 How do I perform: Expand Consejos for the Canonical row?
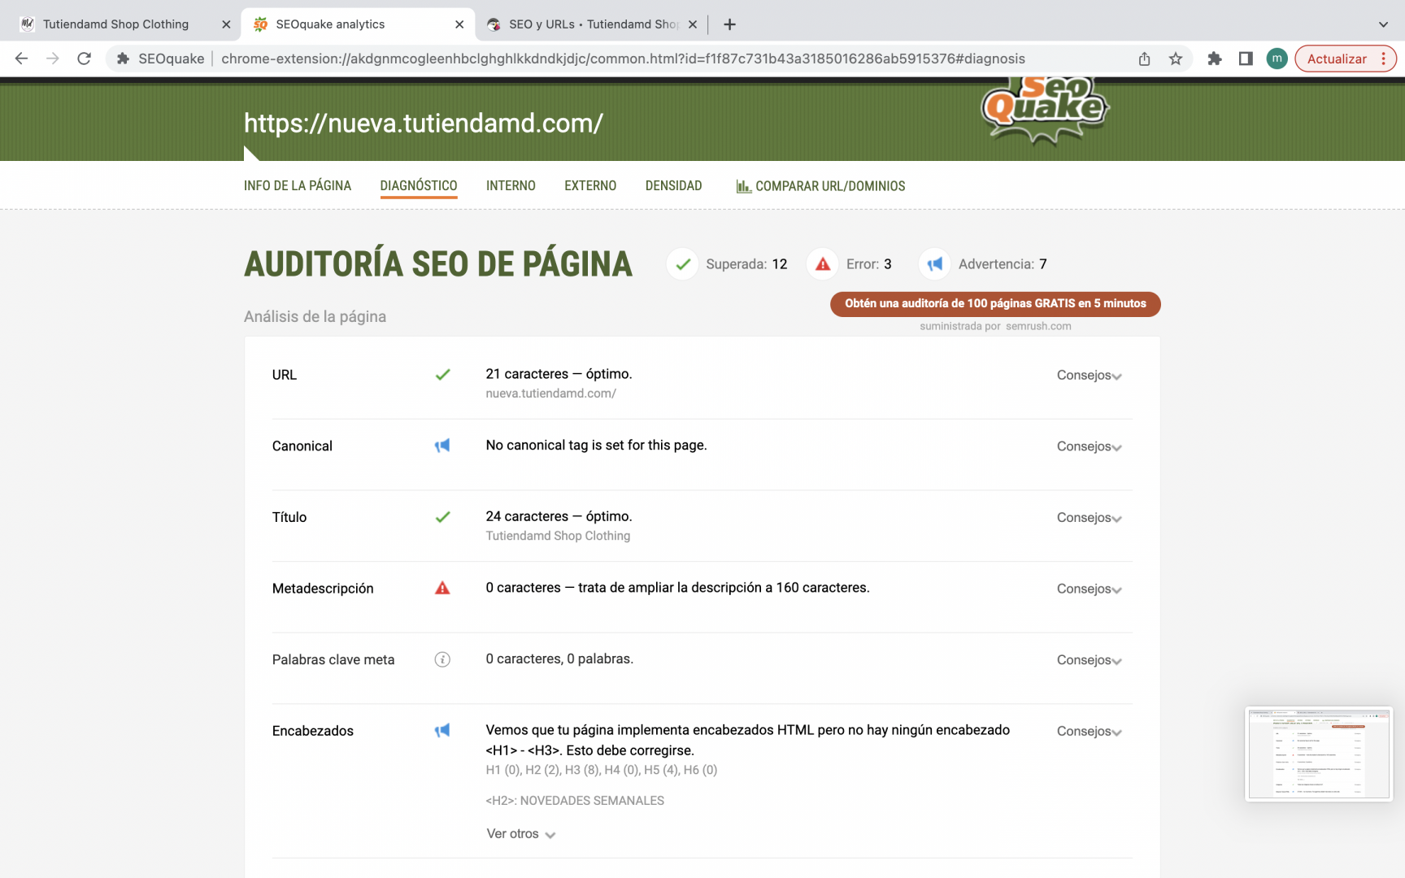pyautogui.click(x=1090, y=446)
